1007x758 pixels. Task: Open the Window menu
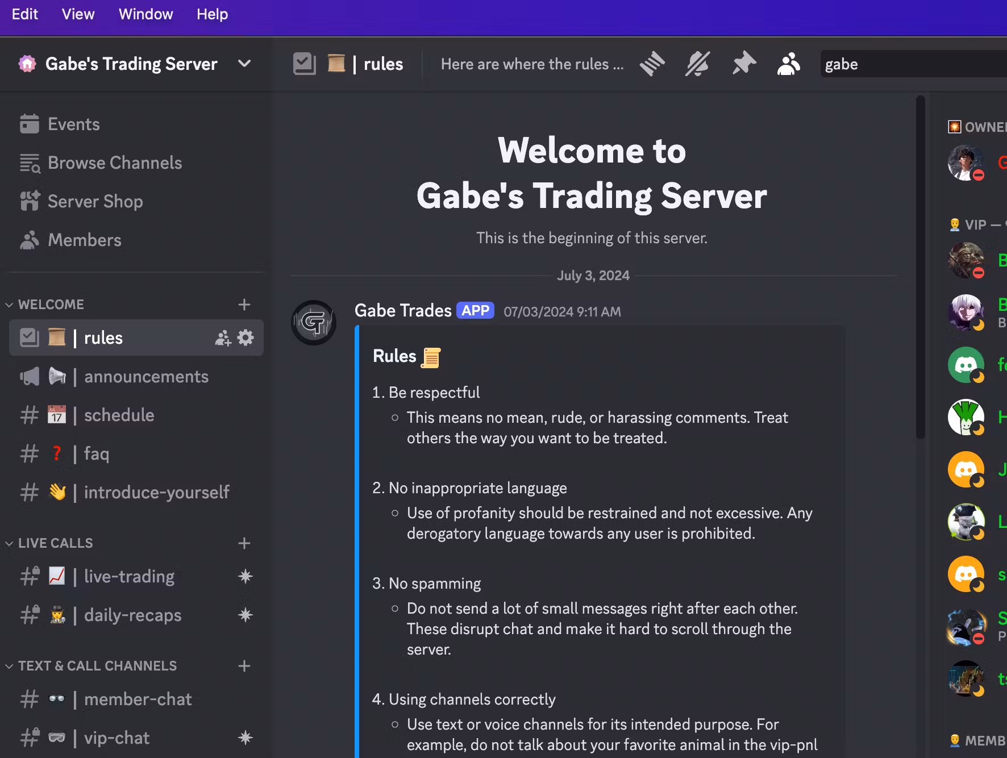(145, 14)
